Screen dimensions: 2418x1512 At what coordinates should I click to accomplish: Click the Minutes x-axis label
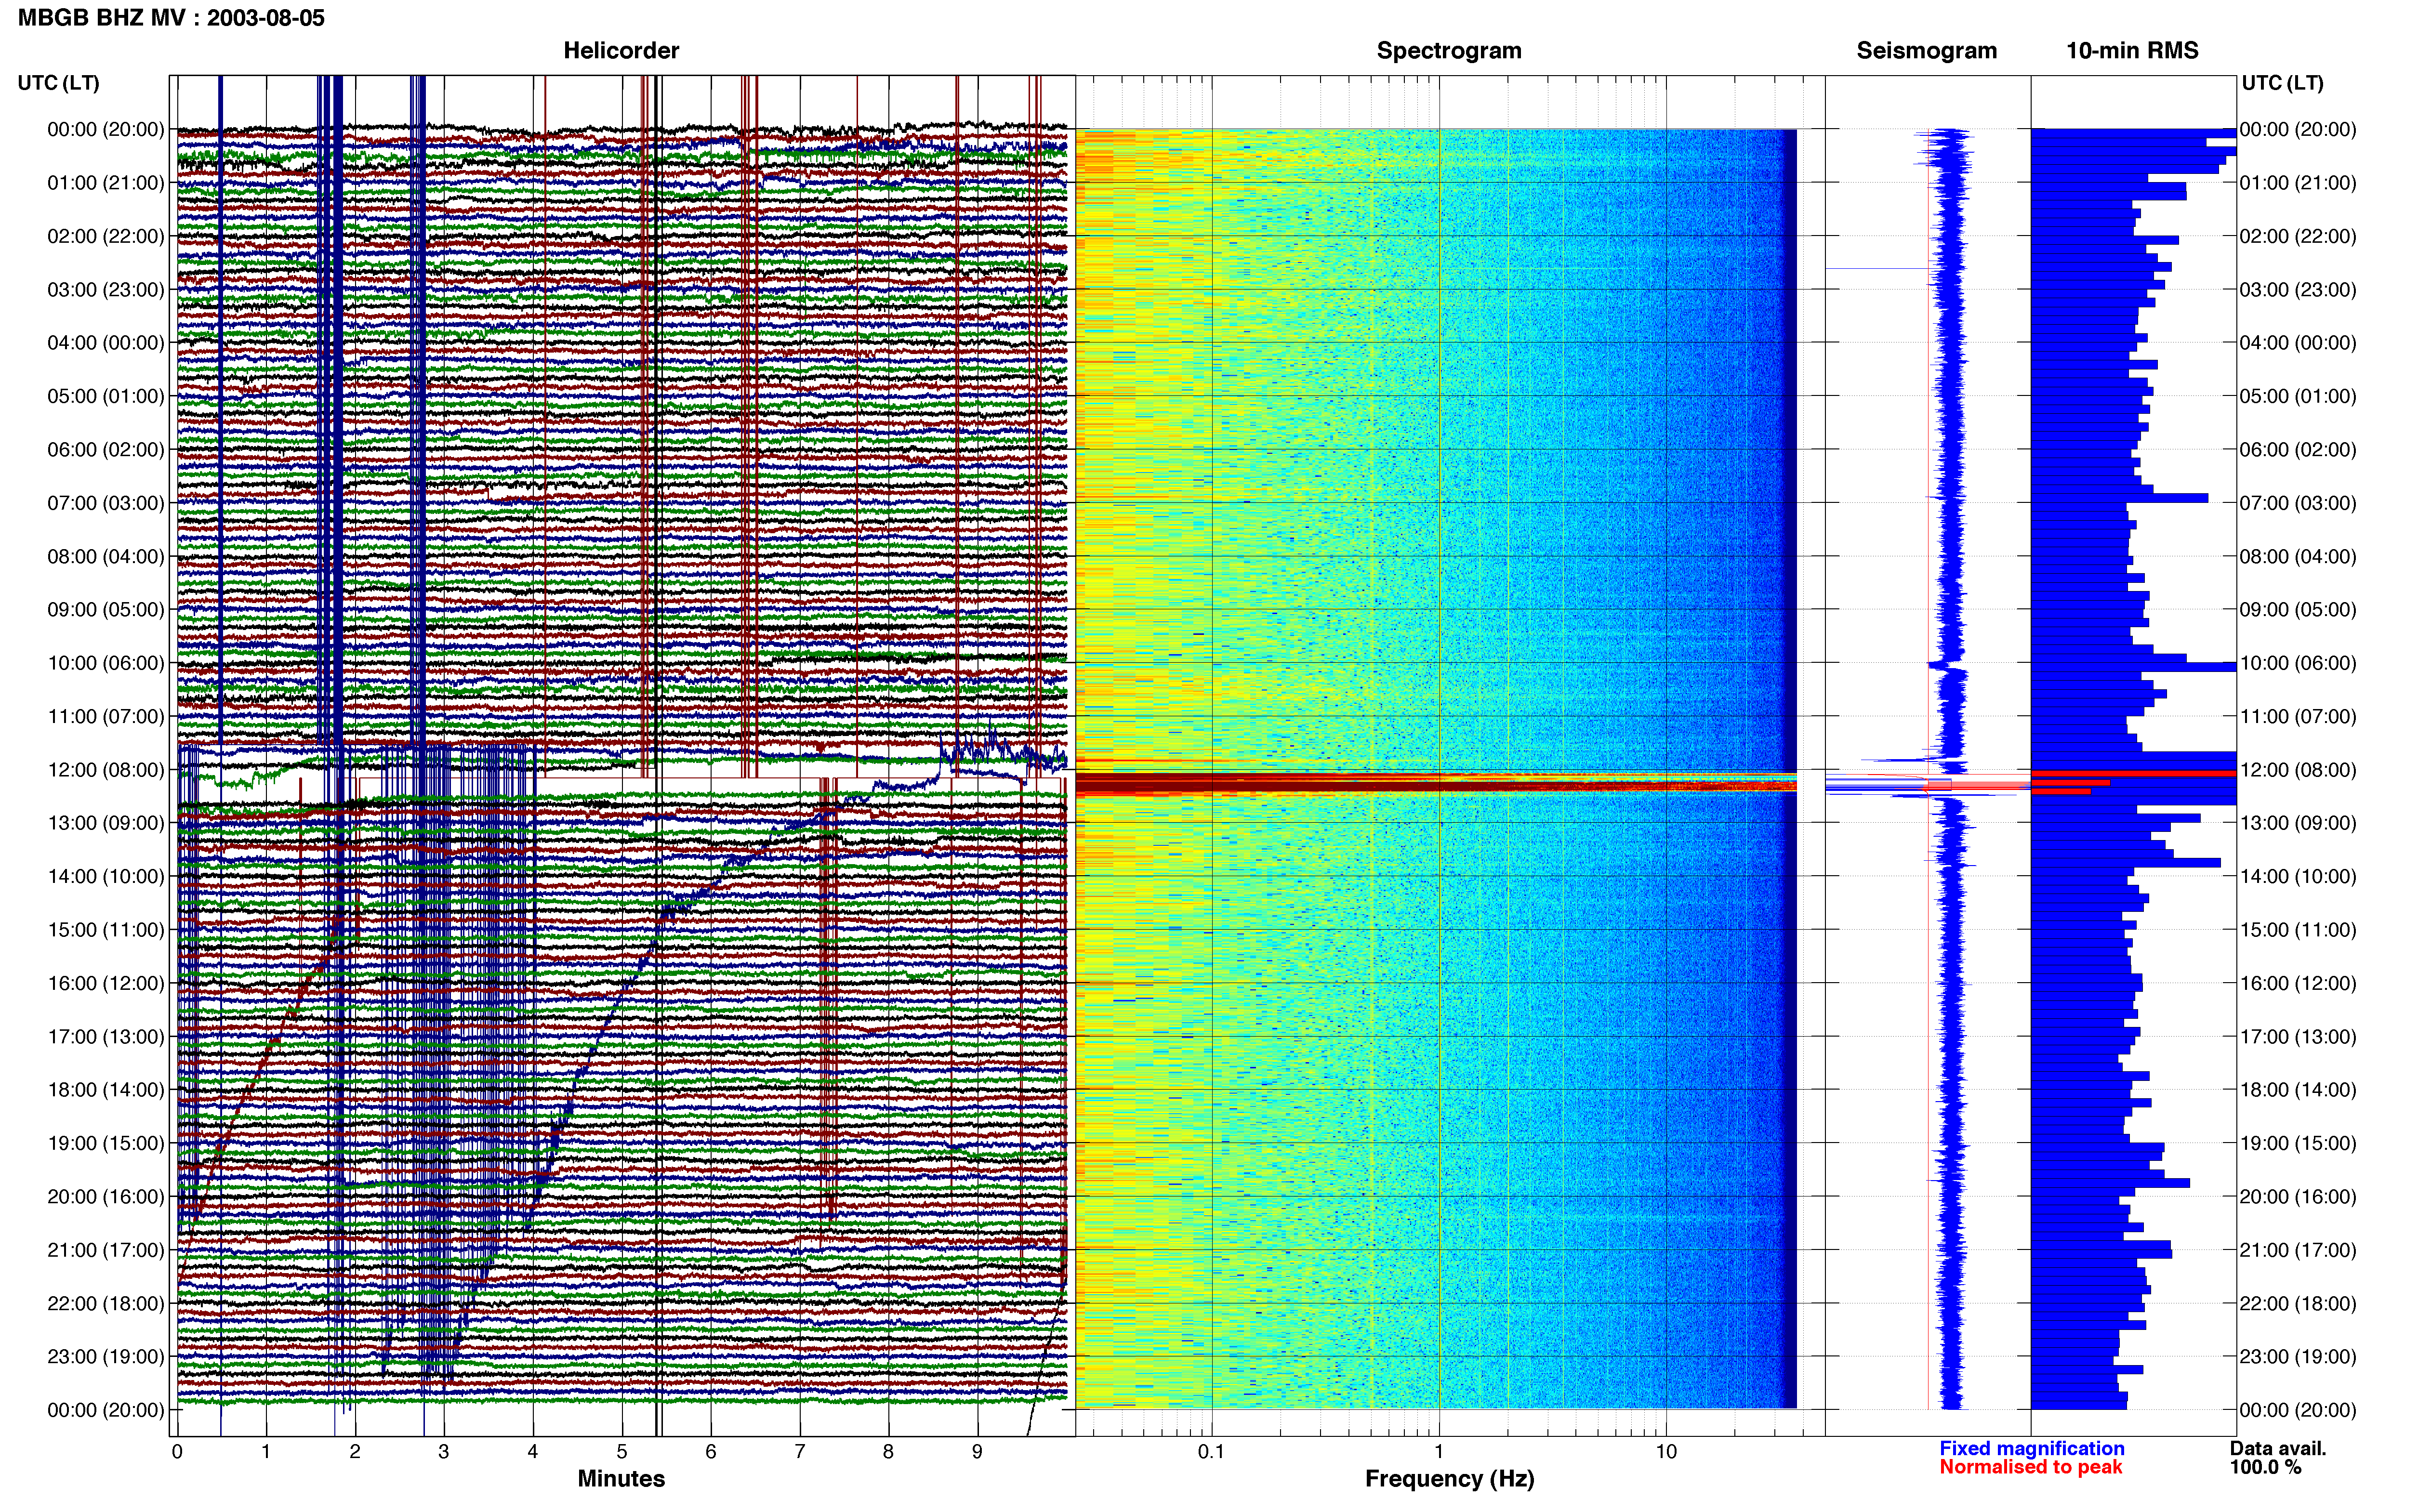click(621, 1479)
